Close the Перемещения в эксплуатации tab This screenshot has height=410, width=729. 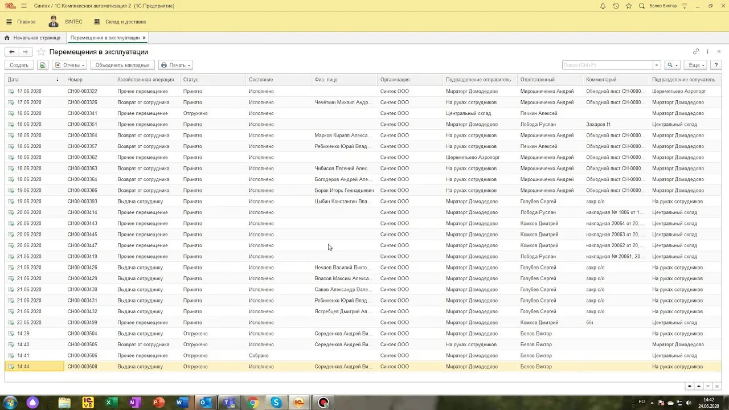pyautogui.click(x=144, y=38)
